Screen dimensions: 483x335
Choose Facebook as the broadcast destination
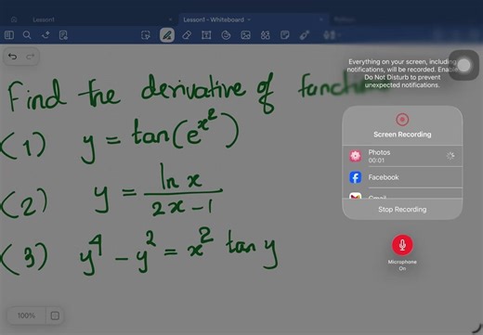pyautogui.click(x=402, y=177)
